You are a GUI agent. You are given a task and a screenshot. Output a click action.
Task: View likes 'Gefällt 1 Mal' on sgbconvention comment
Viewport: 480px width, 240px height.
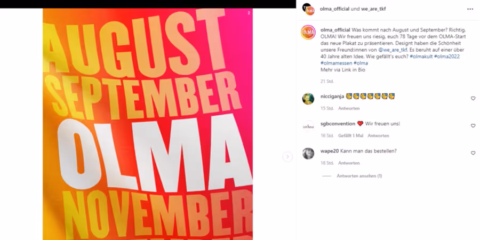(x=351, y=135)
